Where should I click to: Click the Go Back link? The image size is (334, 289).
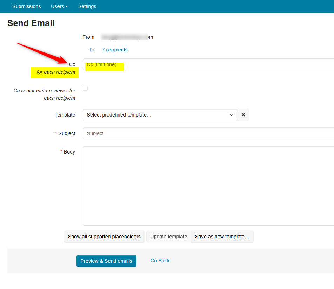pyautogui.click(x=160, y=261)
